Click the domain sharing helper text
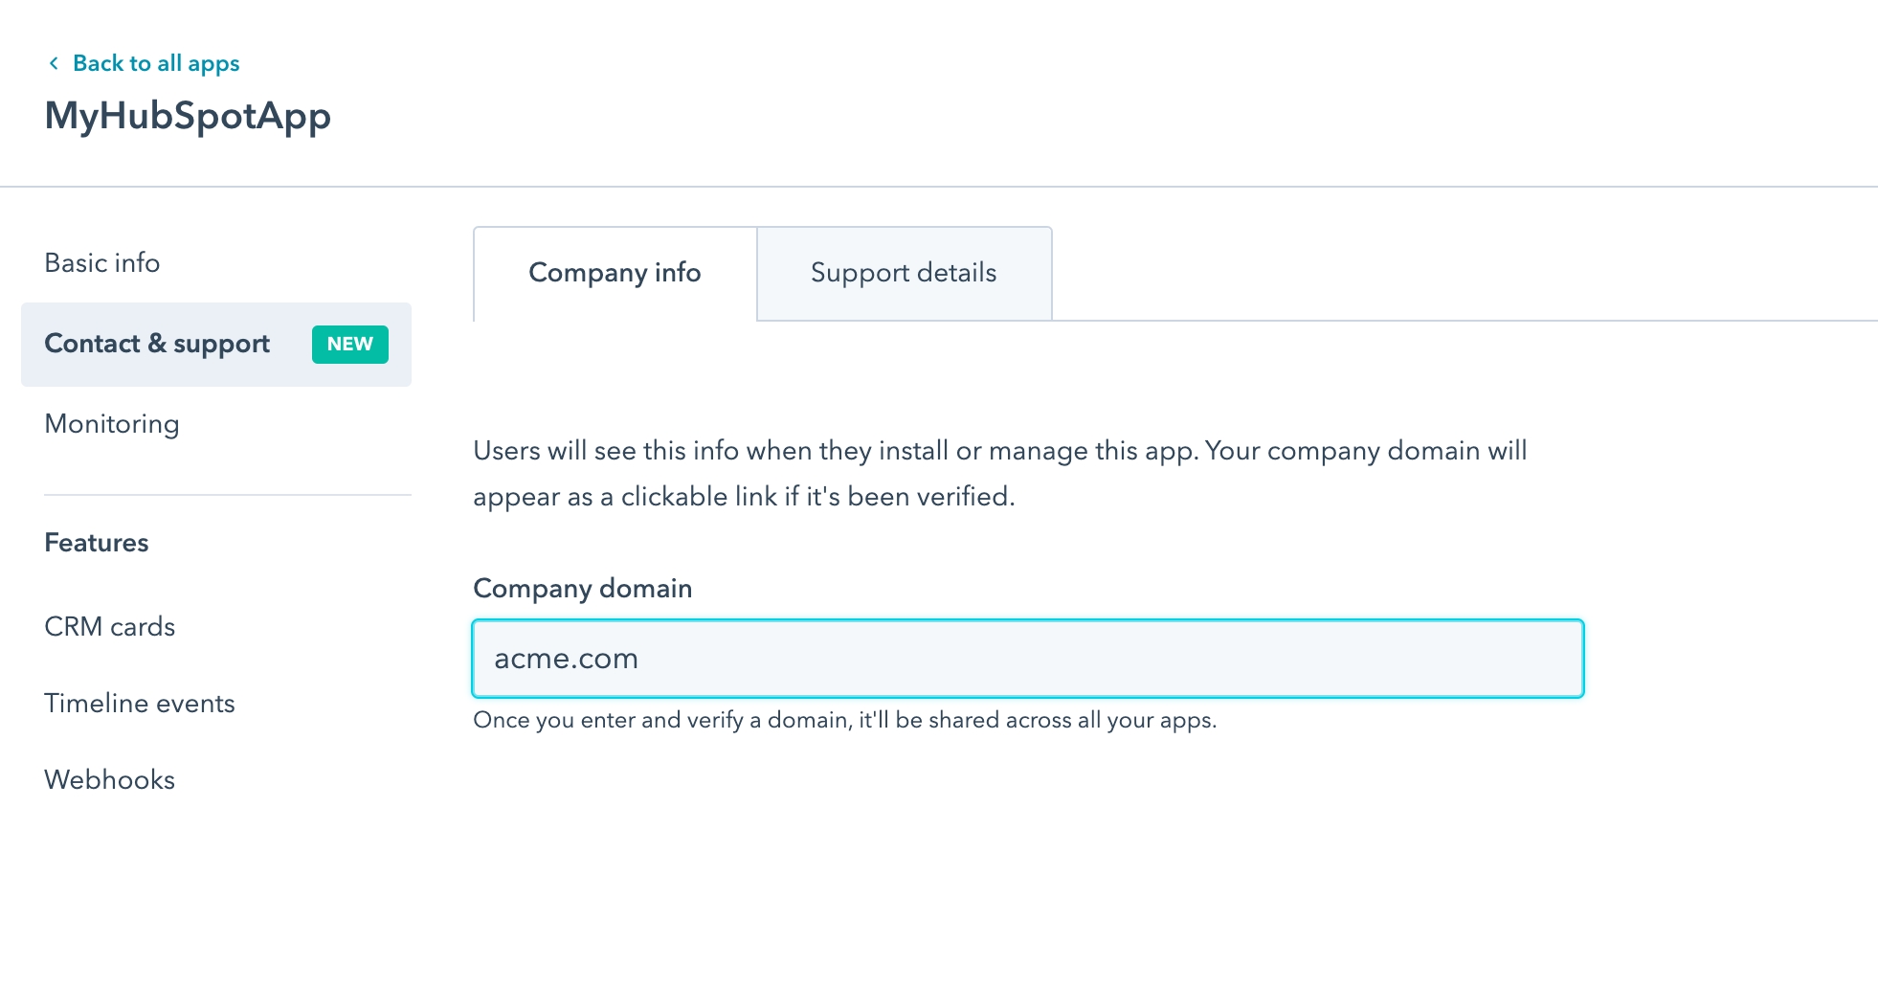This screenshot has width=1878, height=986. pyautogui.click(x=844, y=720)
